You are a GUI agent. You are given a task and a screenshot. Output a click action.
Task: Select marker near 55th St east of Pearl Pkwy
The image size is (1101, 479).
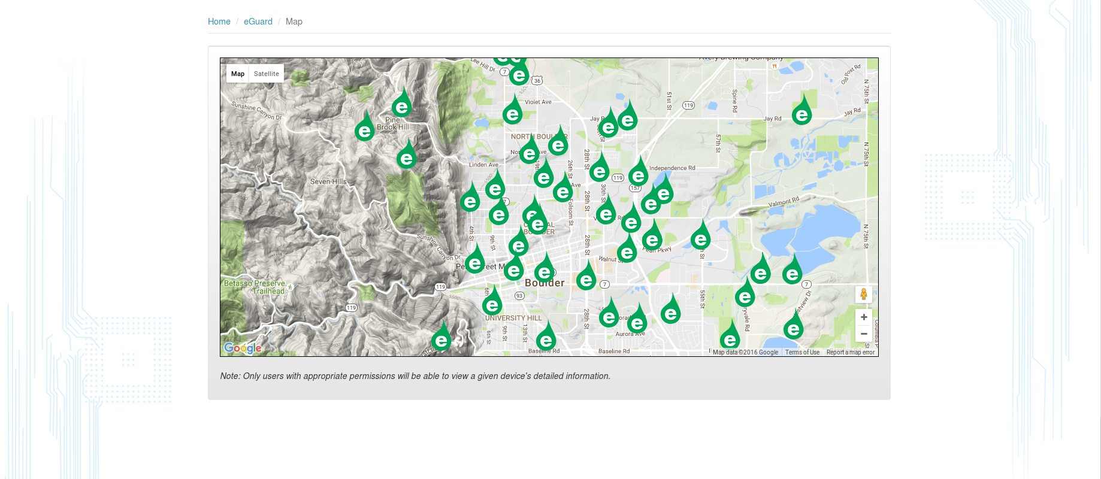click(700, 235)
